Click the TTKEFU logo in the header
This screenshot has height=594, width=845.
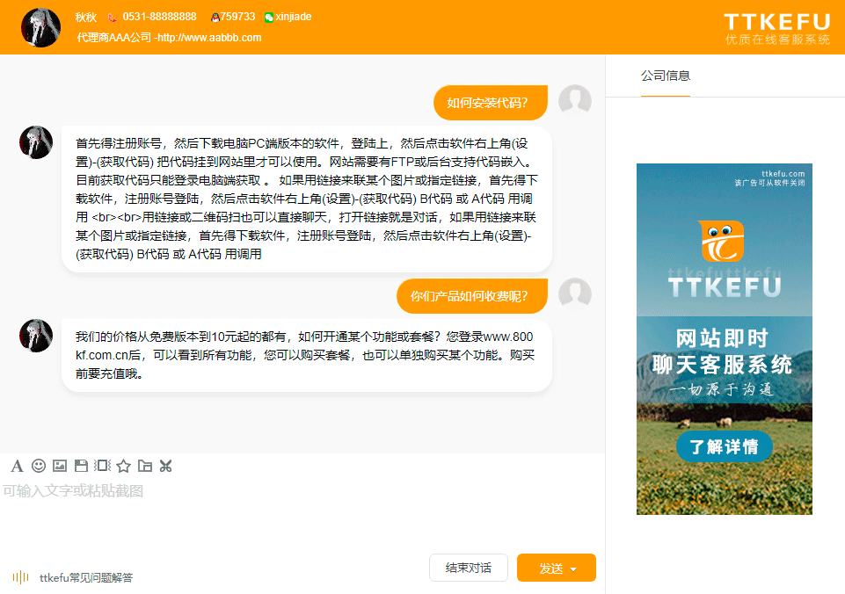[x=777, y=29]
